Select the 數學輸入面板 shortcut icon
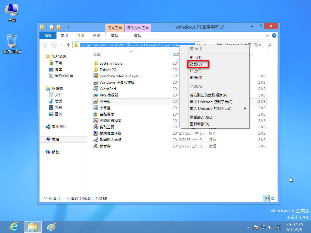Screen dimensions: 311x233 click(x=96, y=140)
